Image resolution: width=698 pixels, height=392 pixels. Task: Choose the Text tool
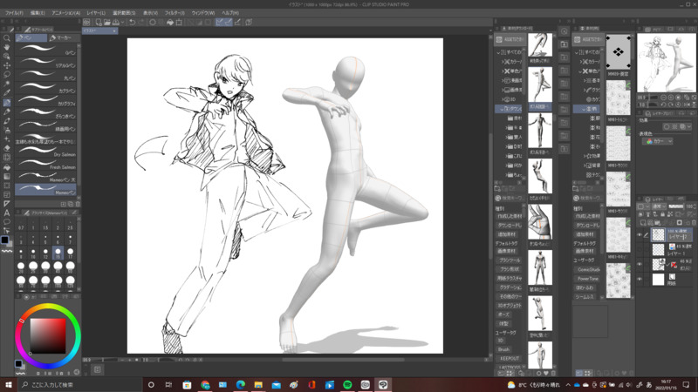pyautogui.click(x=7, y=213)
